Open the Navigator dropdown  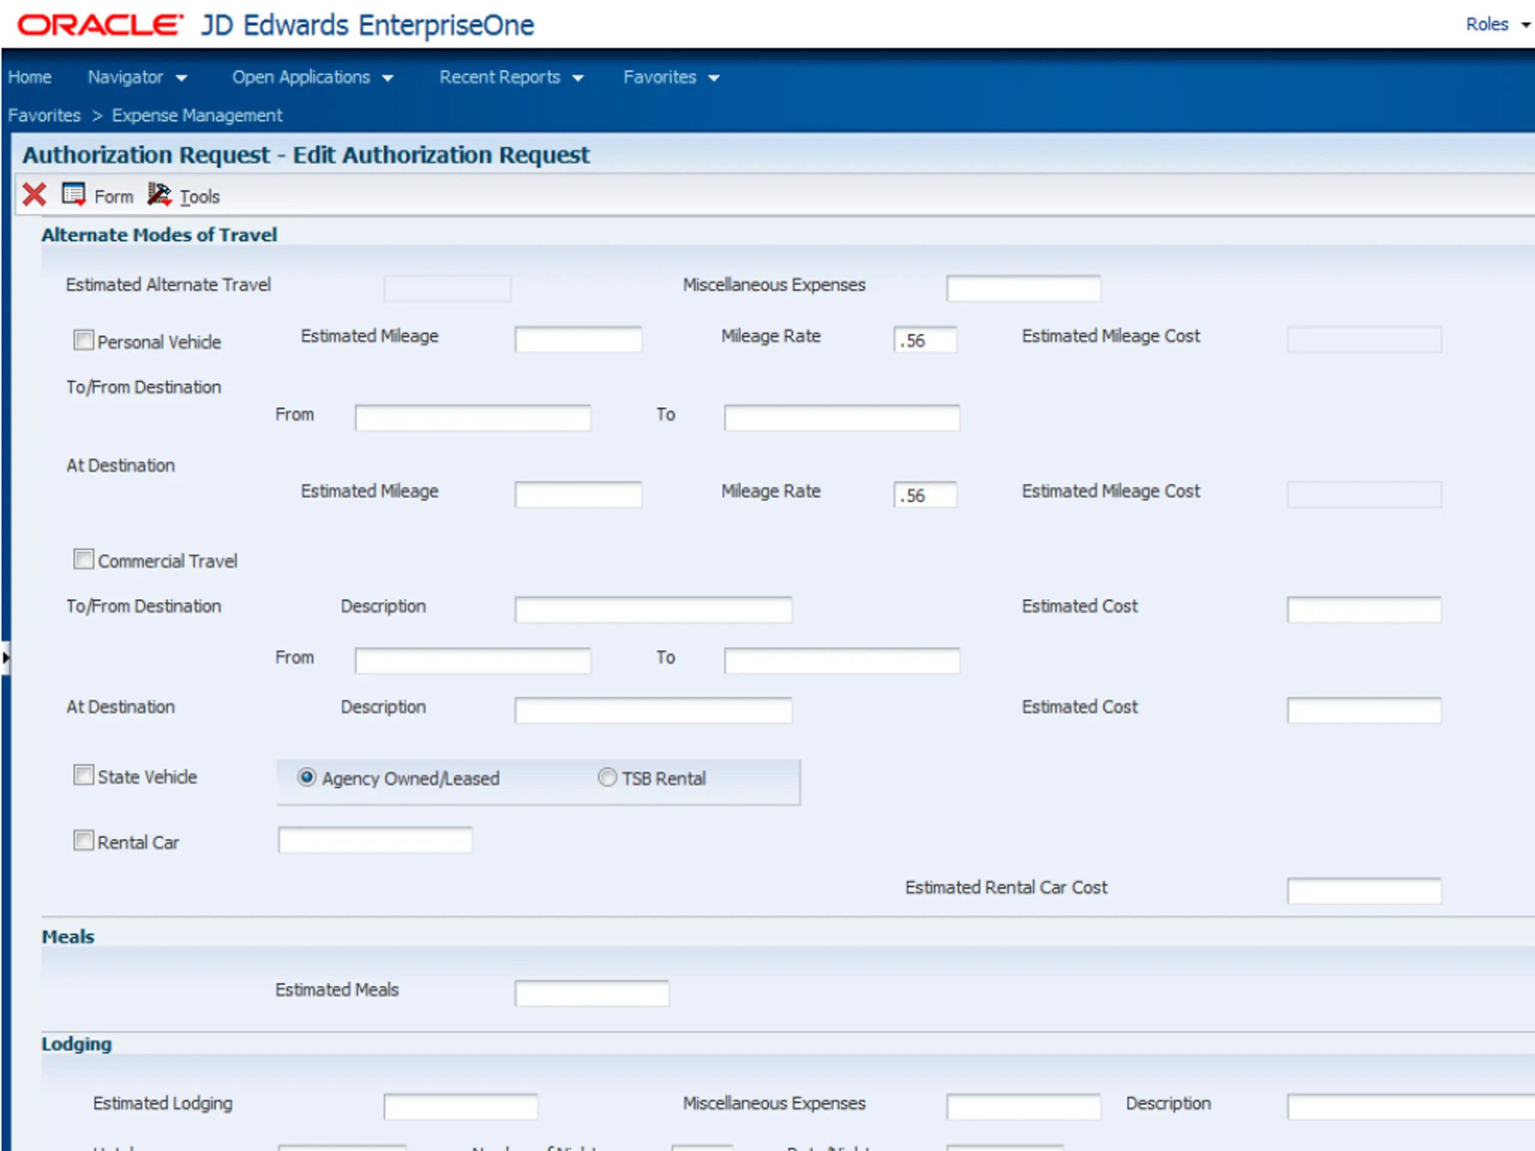click(137, 77)
